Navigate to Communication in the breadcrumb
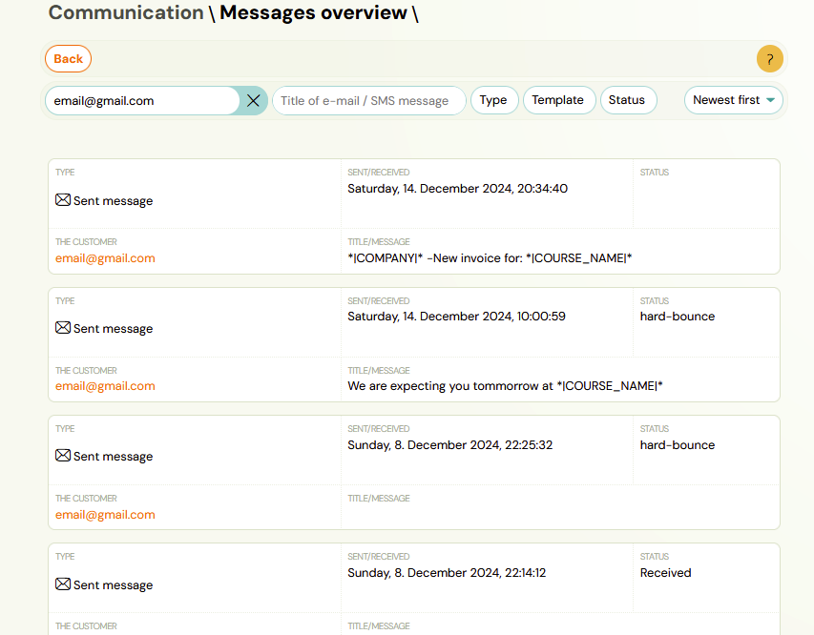Screen dimensions: 814x635 point(125,13)
